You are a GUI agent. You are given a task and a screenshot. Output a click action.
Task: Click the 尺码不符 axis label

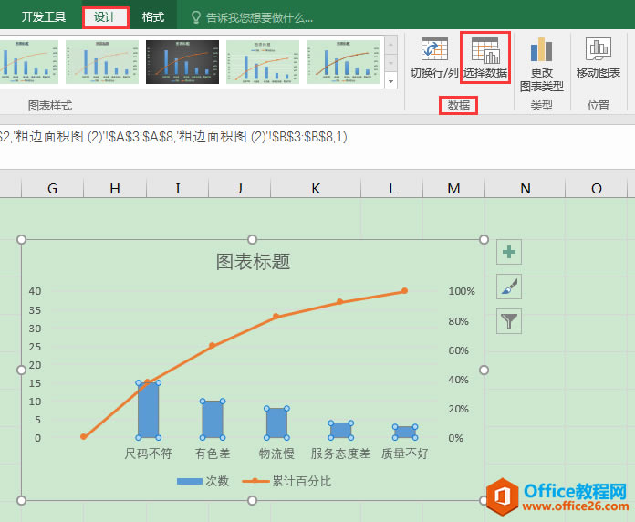[148, 454]
